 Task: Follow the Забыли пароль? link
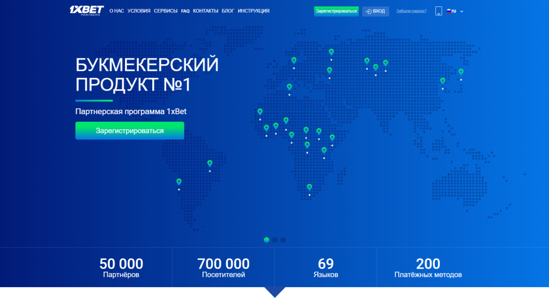411,11
